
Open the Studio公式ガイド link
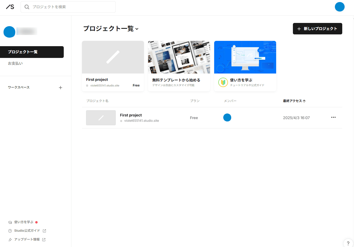pyautogui.click(x=27, y=231)
